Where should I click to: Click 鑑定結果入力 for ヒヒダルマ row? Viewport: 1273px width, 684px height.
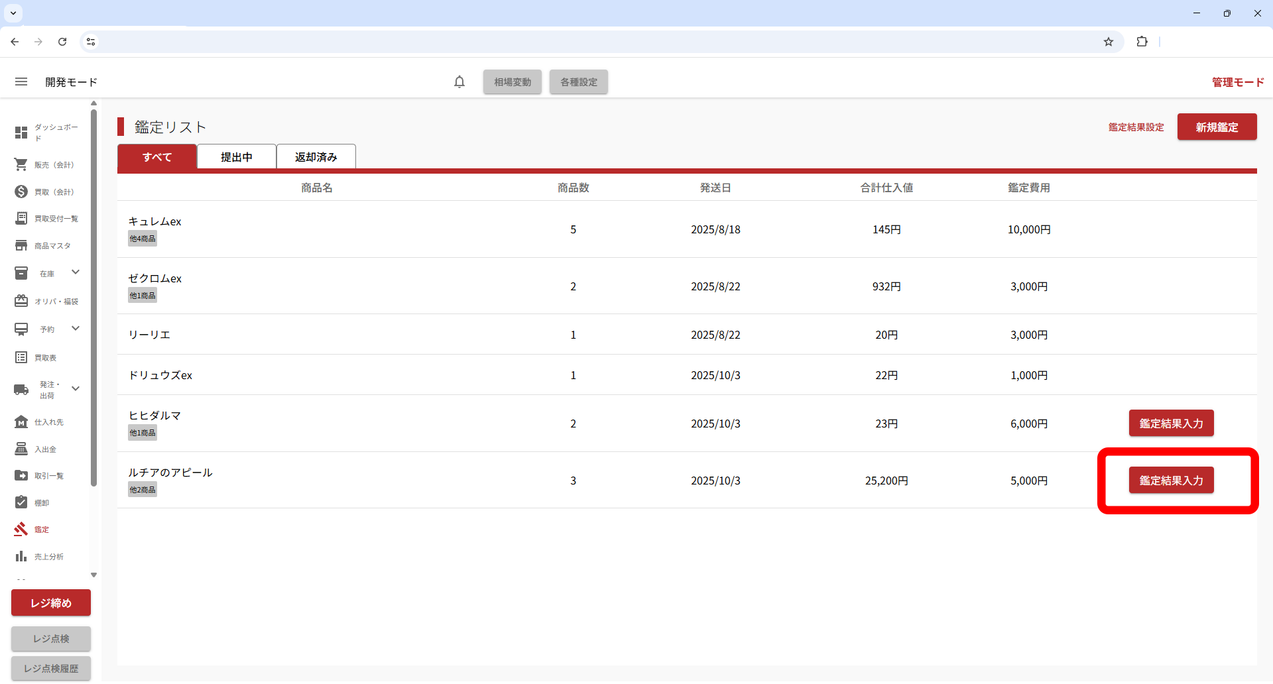(x=1171, y=424)
